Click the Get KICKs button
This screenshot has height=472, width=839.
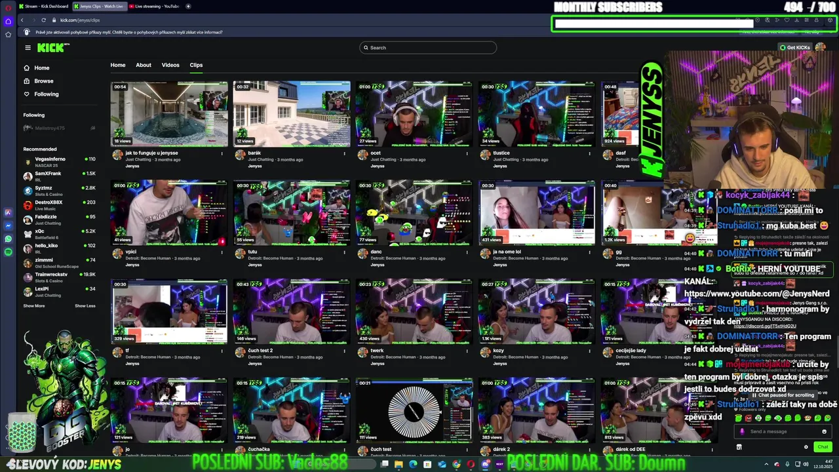point(794,47)
